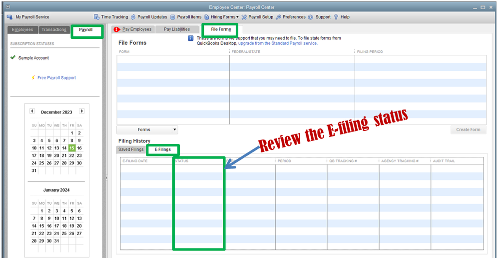Switch to the Employees tab
Screen dimensions: 499x258
click(22, 29)
